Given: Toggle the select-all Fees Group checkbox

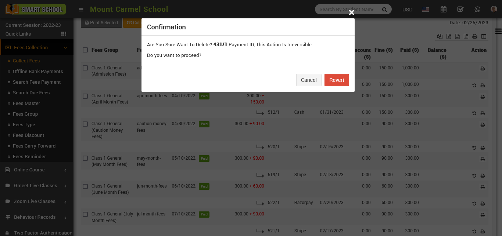Looking at the screenshot, I should [85, 50].
